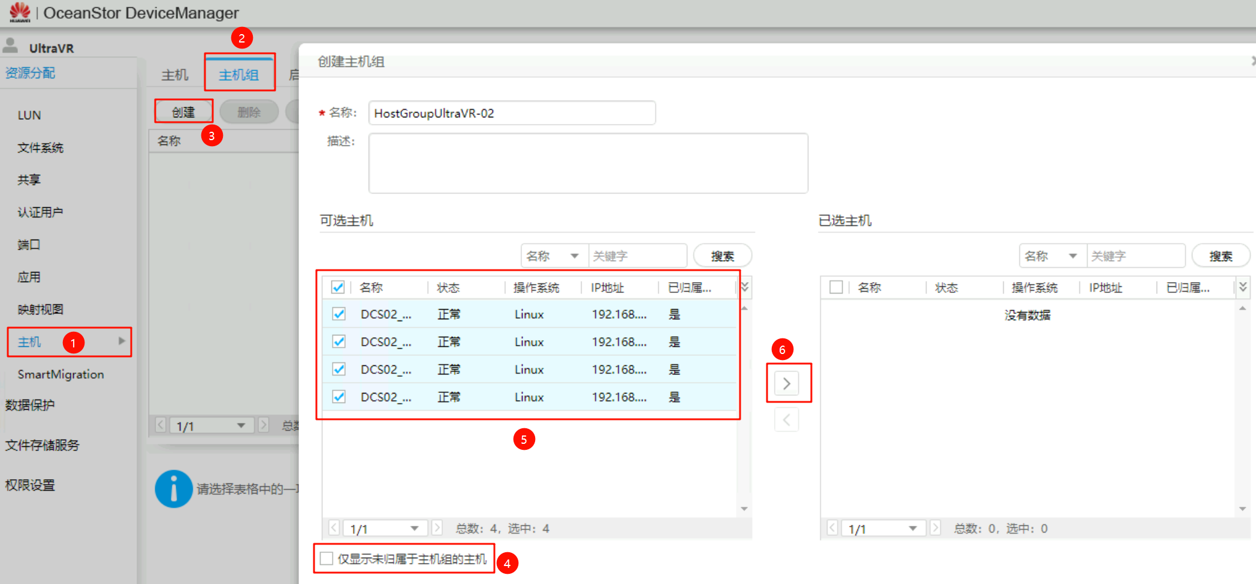1256x584 pixels.
Task: Expand column options in selected hosts table
Action: (x=1243, y=287)
